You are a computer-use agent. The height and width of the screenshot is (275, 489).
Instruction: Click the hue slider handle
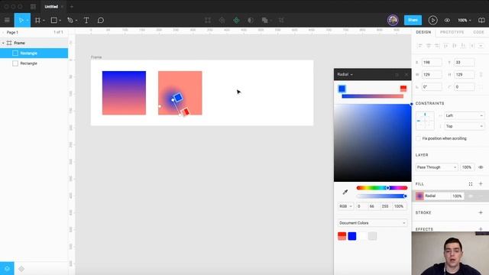tap(387, 188)
